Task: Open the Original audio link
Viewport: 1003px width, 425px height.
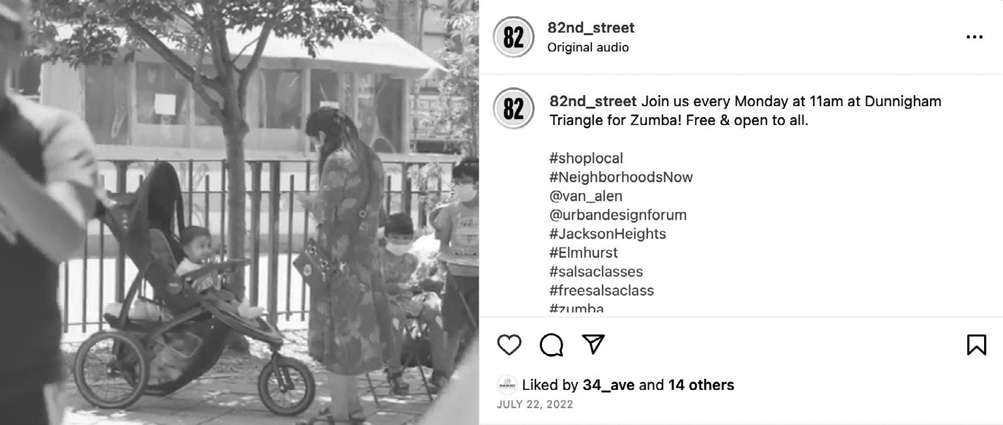Action: tap(588, 48)
